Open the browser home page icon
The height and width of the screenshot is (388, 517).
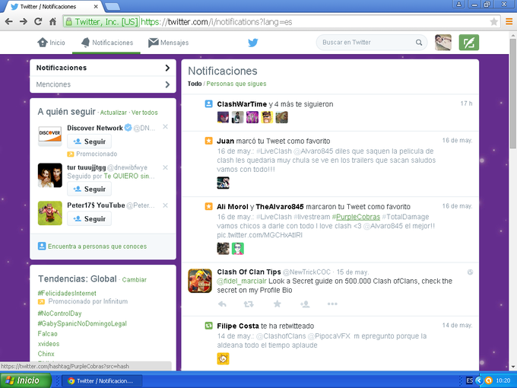(52, 22)
